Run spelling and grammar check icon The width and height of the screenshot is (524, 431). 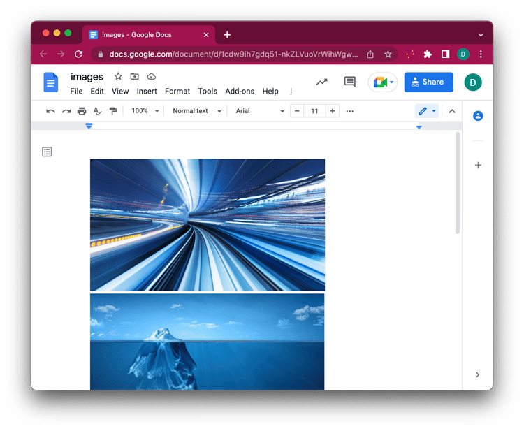[x=97, y=111]
